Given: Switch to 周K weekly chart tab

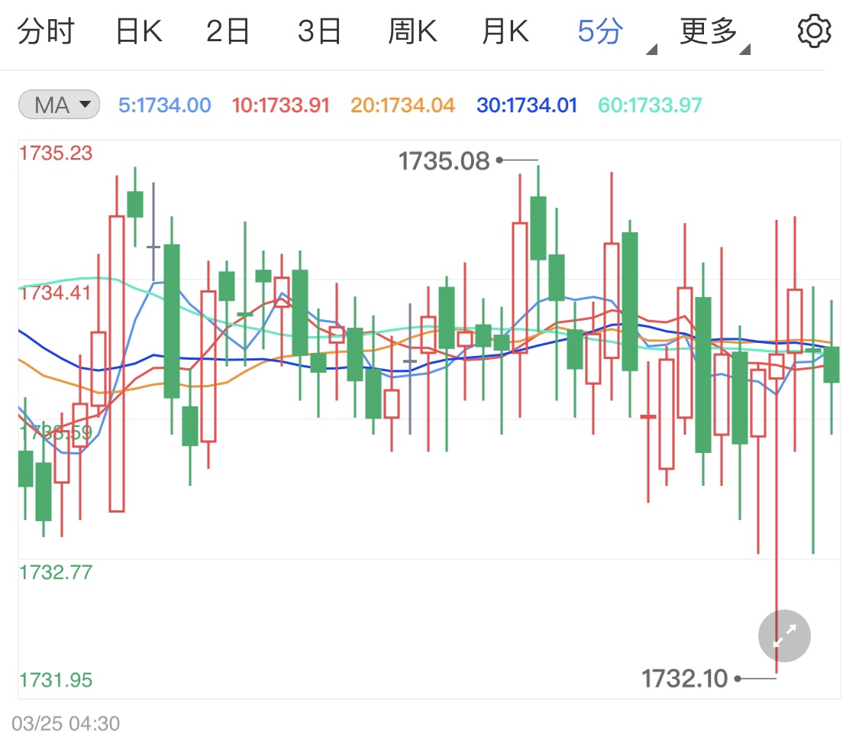Looking at the screenshot, I should point(412,31).
